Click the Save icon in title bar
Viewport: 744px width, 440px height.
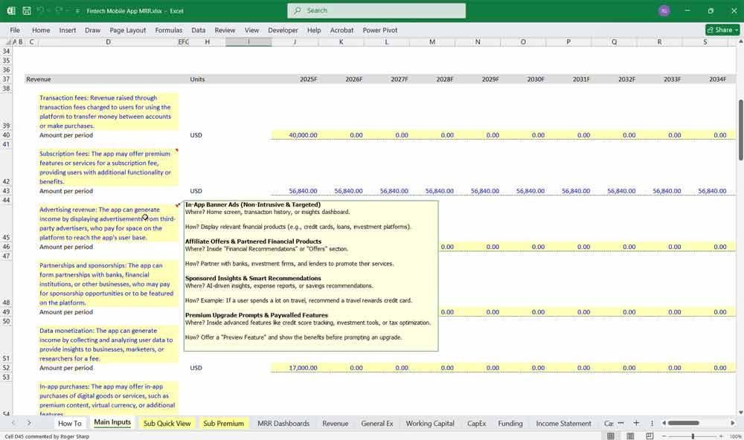coord(27,11)
